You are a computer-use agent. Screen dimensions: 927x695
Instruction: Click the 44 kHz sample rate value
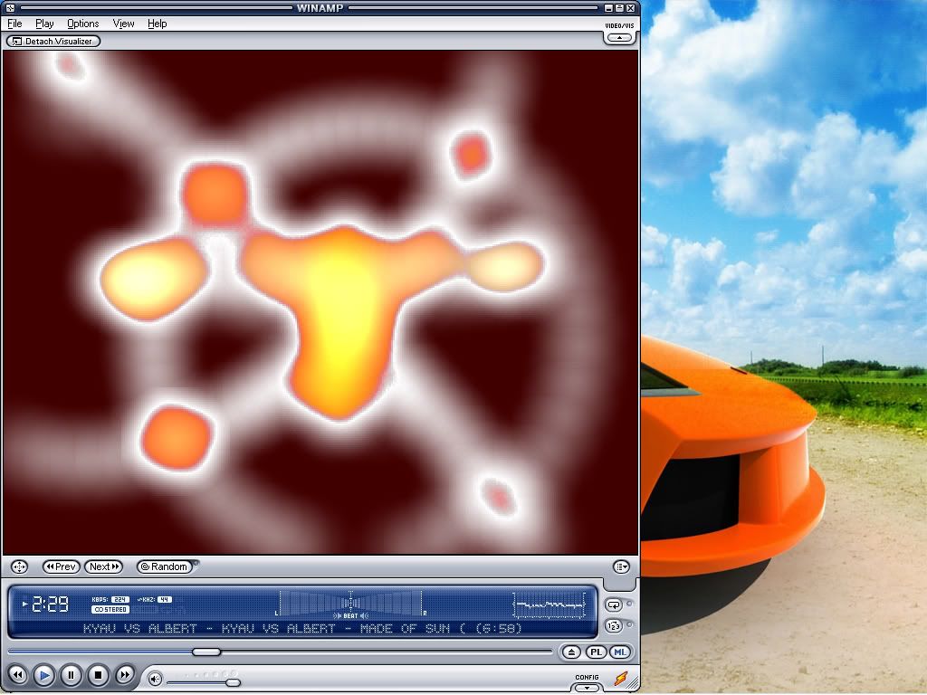click(165, 600)
